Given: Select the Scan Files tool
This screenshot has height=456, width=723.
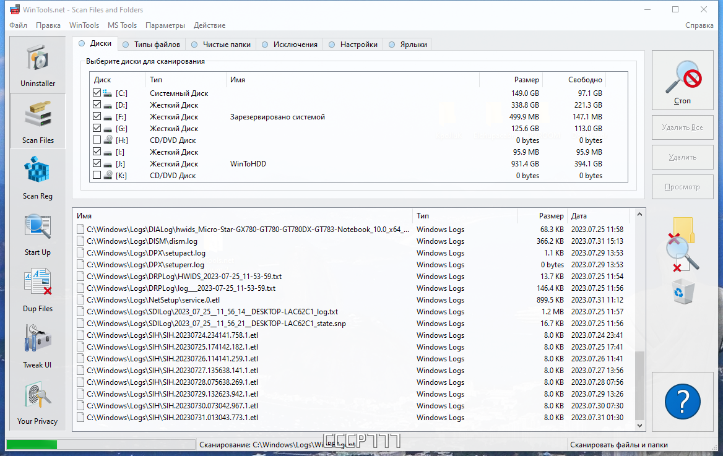Looking at the screenshot, I should click(37, 121).
